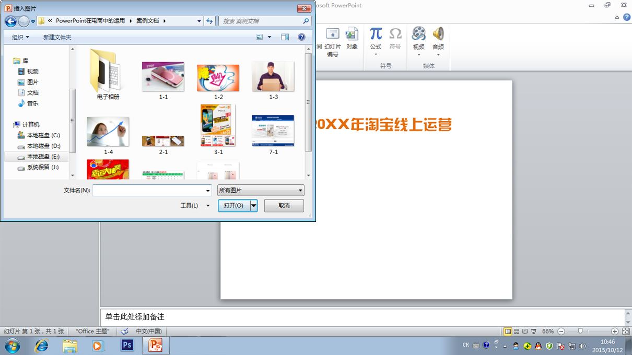Screen dimensions: 632x355
Task: Open the recent locations history arrow
Action: pos(33,21)
